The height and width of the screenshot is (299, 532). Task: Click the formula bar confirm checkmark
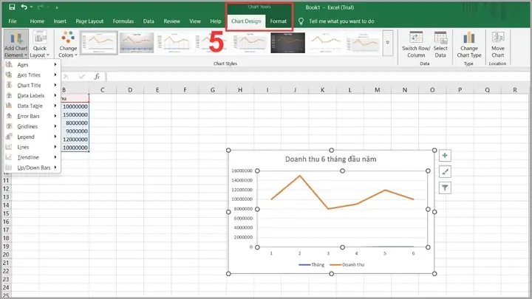pyautogui.click(x=81, y=77)
